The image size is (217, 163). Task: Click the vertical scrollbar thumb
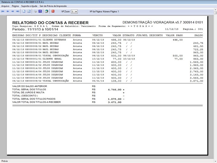click(x=215, y=13)
